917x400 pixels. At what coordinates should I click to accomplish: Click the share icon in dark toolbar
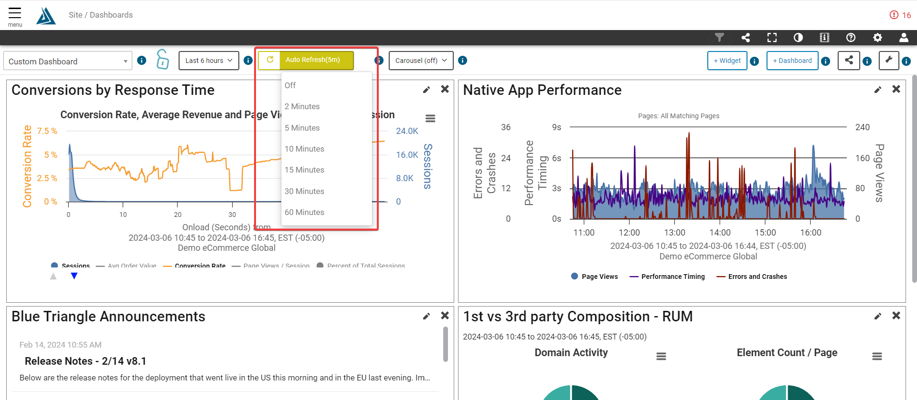point(746,38)
